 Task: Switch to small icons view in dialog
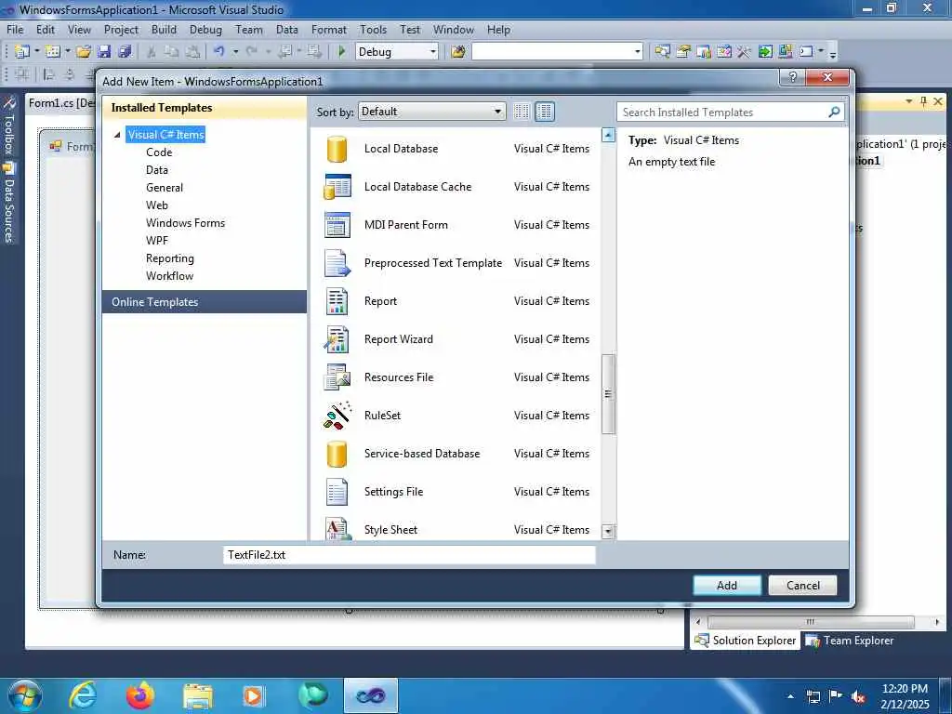522,112
